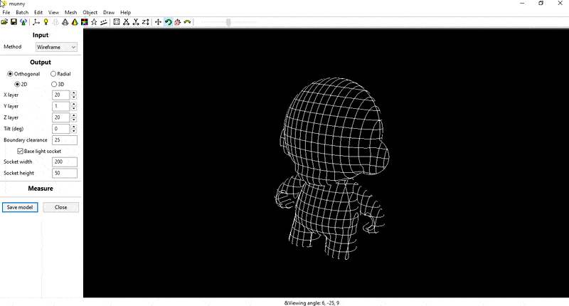Click the bounding box view icon

click(117, 22)
